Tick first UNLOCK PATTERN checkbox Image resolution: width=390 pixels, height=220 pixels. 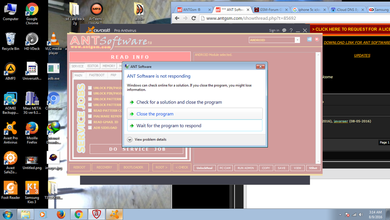tap(90, 99)
